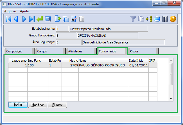Screen dimensions: 183x125
Task: Open the hierarchy tree icon
Action: click(x=149, y=19)
